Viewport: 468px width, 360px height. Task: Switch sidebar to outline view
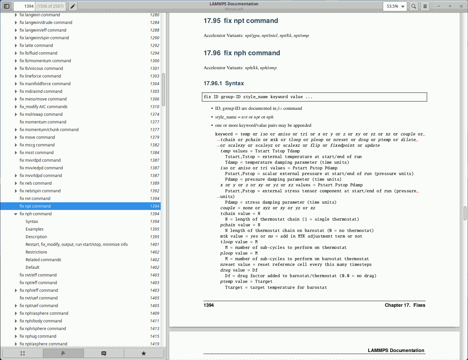63,353
